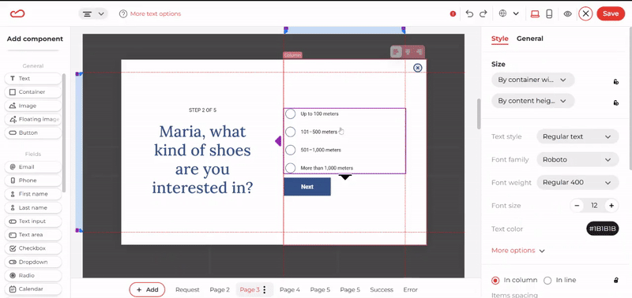Open the Style tab
This screenshot has height=298, width=632.
pyautogui.click(x=500, y=39)
